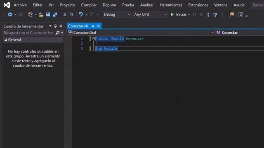The image size is (264, 148).
Task: Open the toolbar overflow options arrow
Action: 247,16
